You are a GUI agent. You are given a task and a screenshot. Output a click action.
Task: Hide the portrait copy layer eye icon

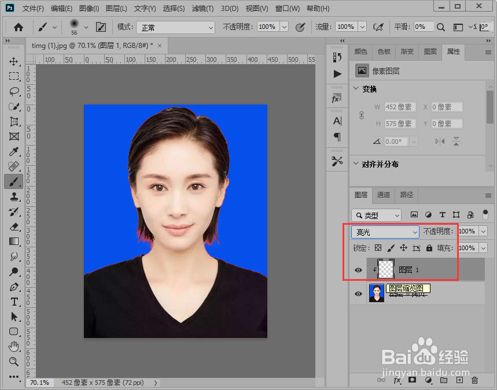(x=358, y=294)
